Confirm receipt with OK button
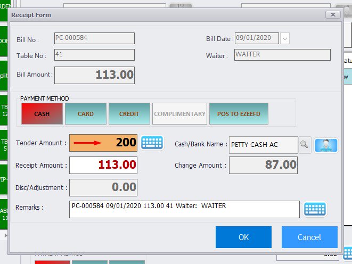Viewport: 352px width, 264px height. 243,237
